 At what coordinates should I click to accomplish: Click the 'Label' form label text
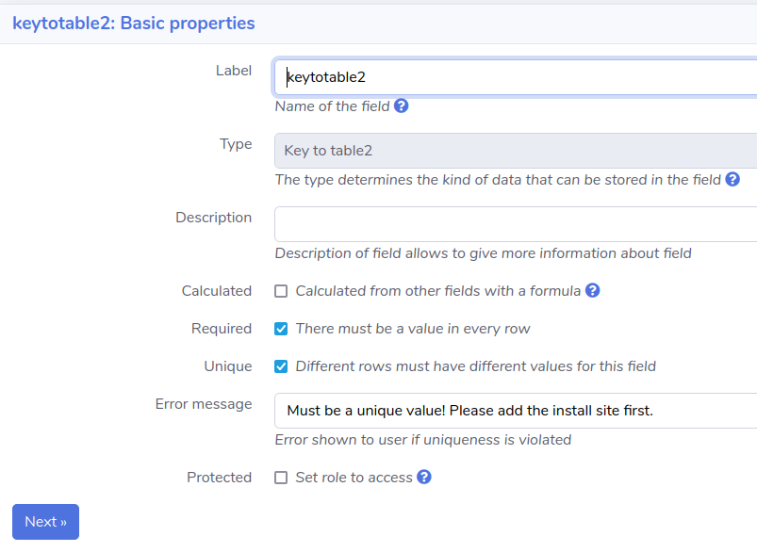(234, 71)
